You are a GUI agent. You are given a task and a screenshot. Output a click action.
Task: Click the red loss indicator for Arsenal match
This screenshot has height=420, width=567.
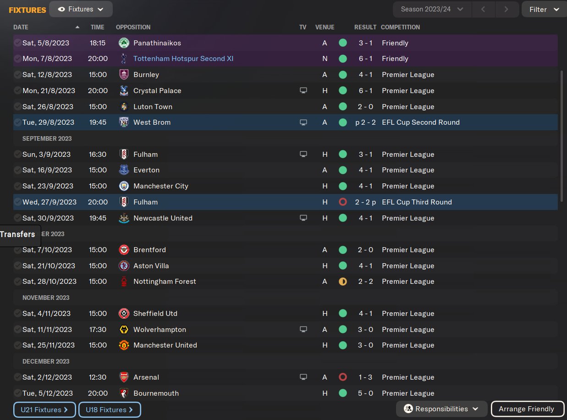point(342,377)
